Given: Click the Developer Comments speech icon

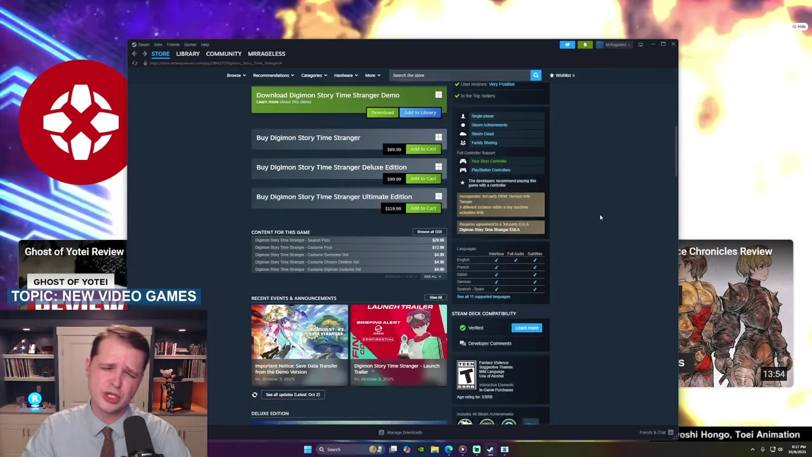Looking at the screenshot, I should (462, 343).
